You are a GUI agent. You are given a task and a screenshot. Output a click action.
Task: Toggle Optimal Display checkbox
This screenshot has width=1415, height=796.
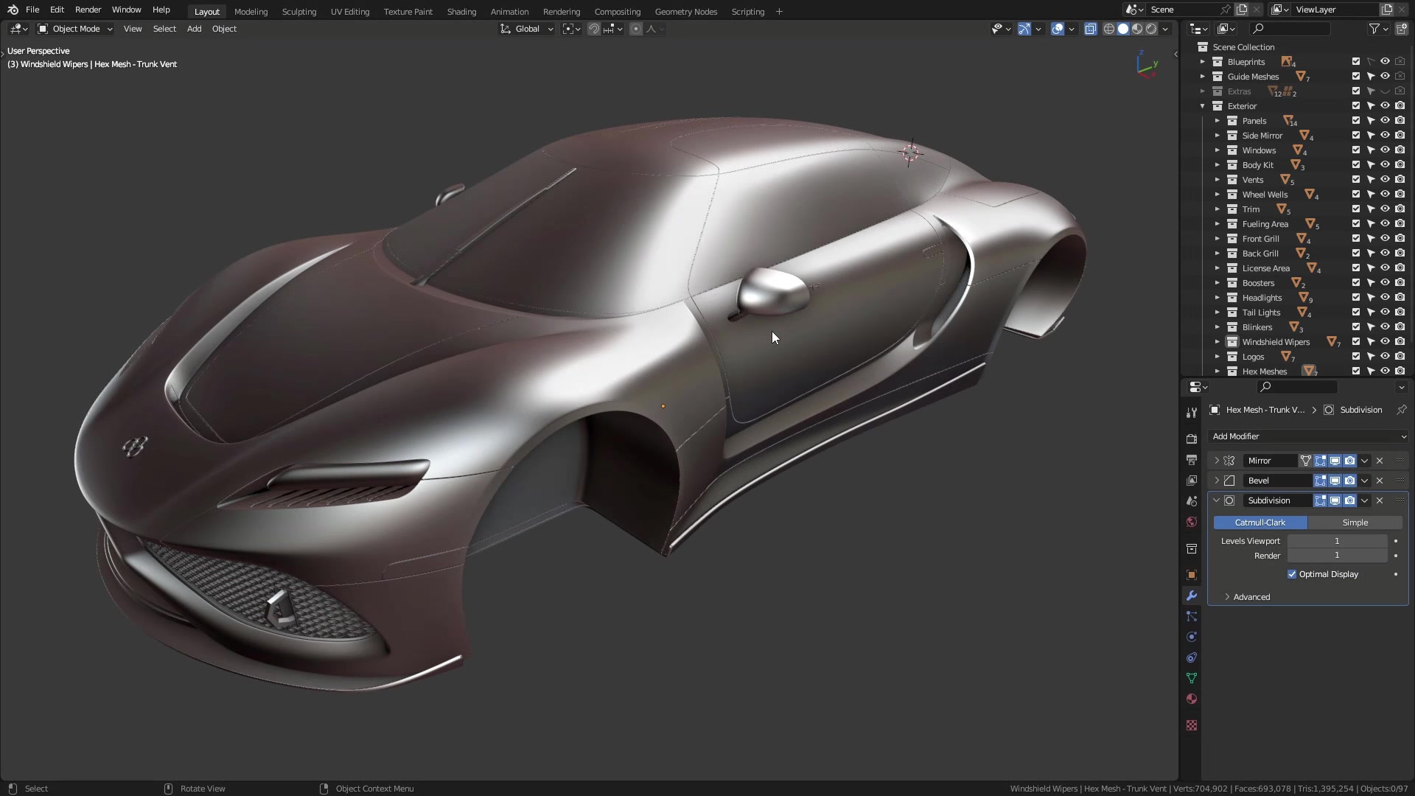coord(1292,574)
